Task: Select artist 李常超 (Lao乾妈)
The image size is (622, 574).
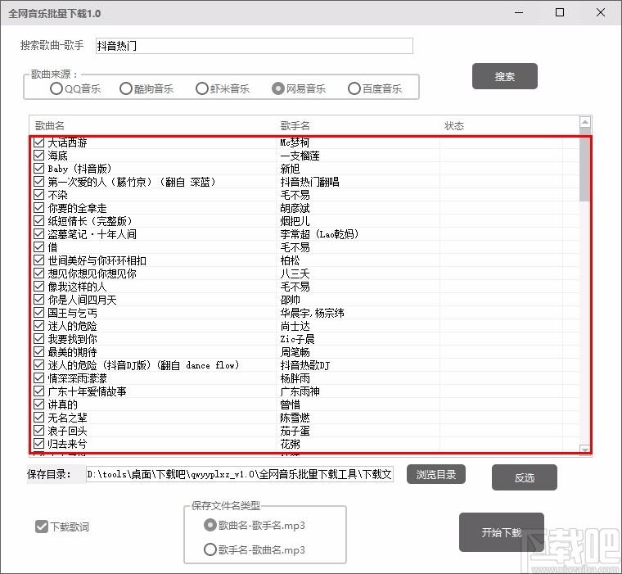Action: tap(320, 234)
